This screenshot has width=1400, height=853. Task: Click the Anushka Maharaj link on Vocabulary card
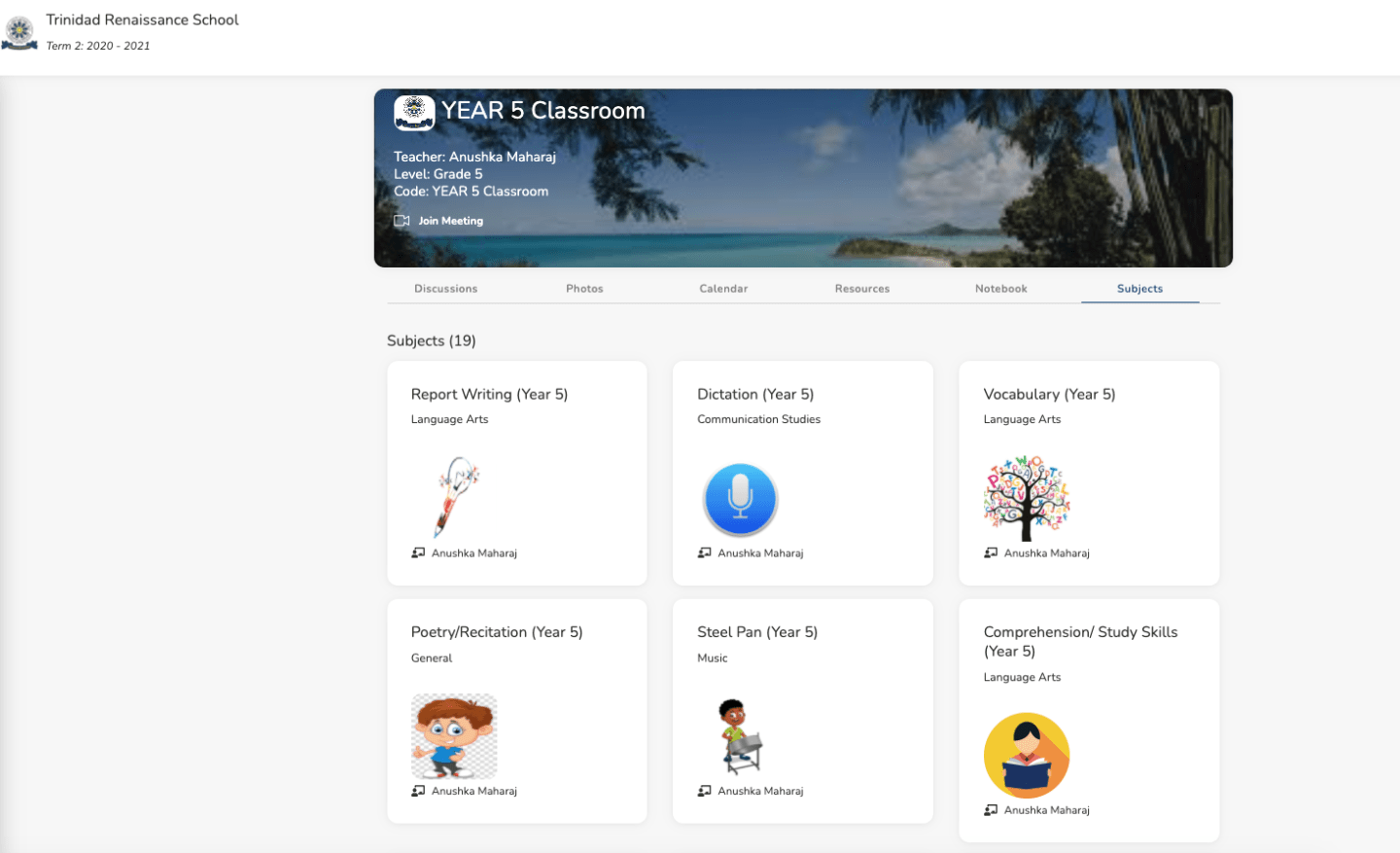click(1048, 552)
